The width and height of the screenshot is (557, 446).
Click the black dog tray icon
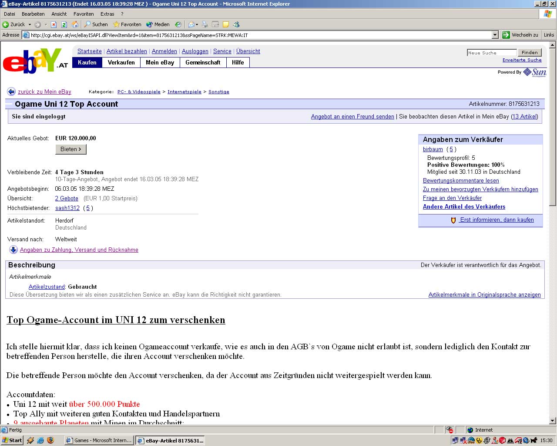pos(534,440)
